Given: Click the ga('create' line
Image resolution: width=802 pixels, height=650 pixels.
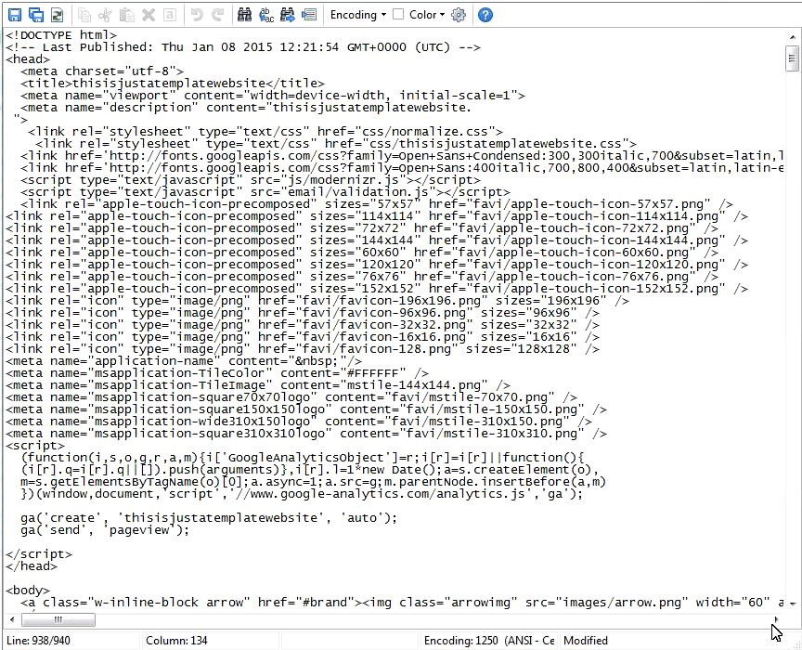Looking at the screenshot, I should (x=209, y=518).
